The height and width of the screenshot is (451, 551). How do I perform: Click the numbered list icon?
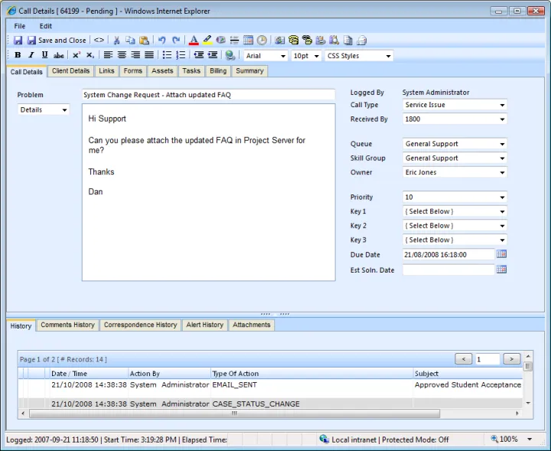[181, 55]
